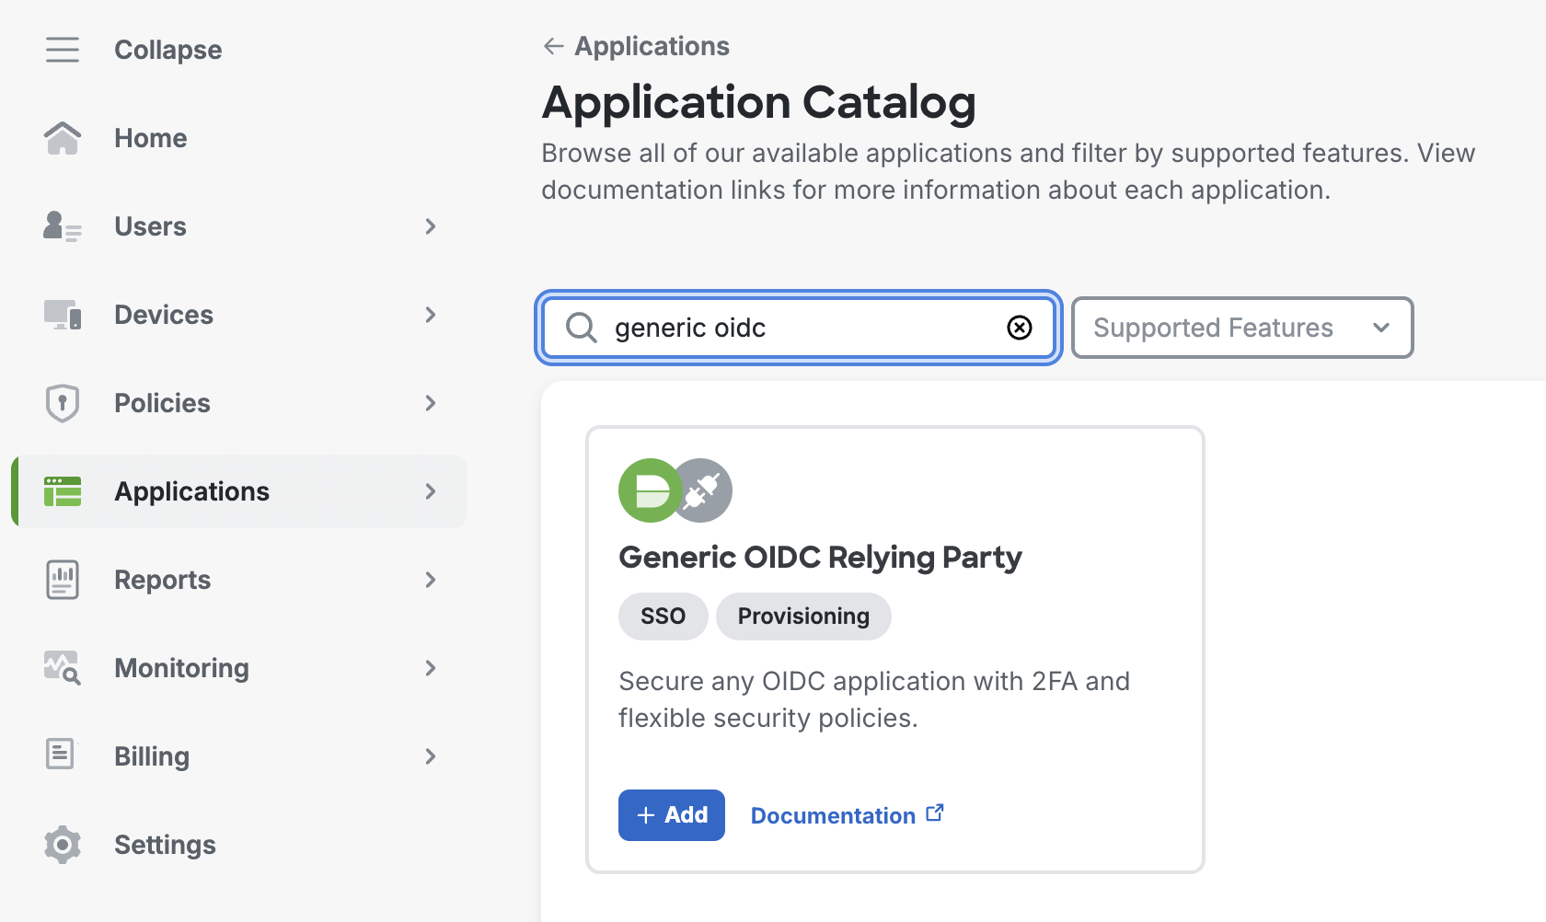
Task: Open the Billing sidebar item
Action: [x=152, y=756]
